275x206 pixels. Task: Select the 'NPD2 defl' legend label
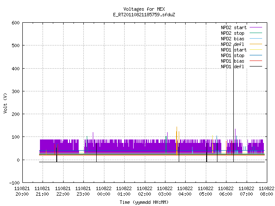(x=232, y=44)
